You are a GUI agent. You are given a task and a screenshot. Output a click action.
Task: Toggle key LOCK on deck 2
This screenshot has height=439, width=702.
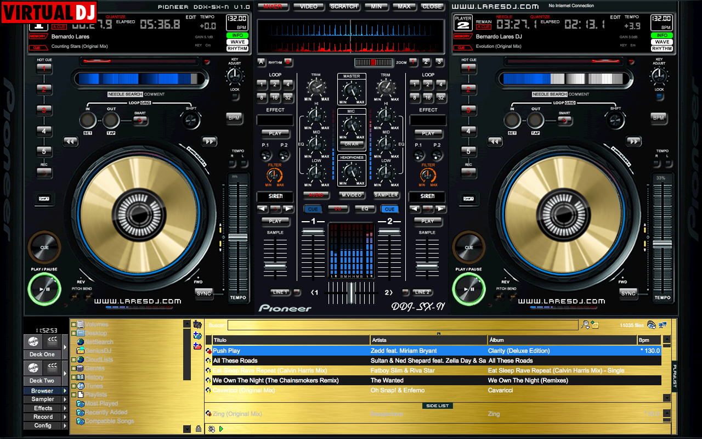659,97
